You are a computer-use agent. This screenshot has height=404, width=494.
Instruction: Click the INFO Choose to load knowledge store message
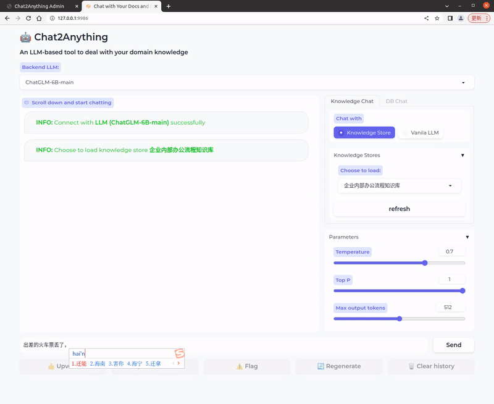(x=166, y=150)
